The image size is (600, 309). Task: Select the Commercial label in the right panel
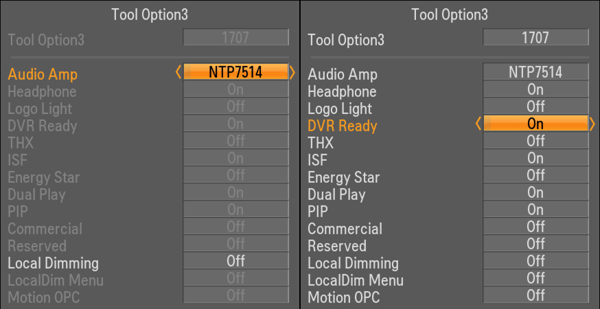click(345, 229)
